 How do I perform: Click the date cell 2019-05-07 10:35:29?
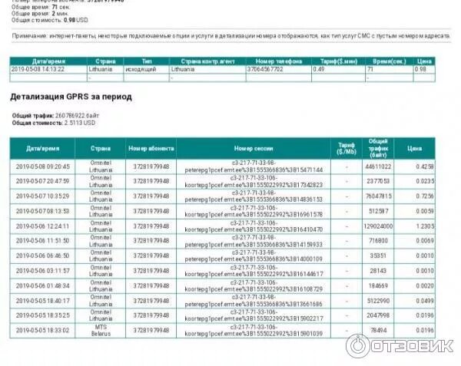(42, 196)
